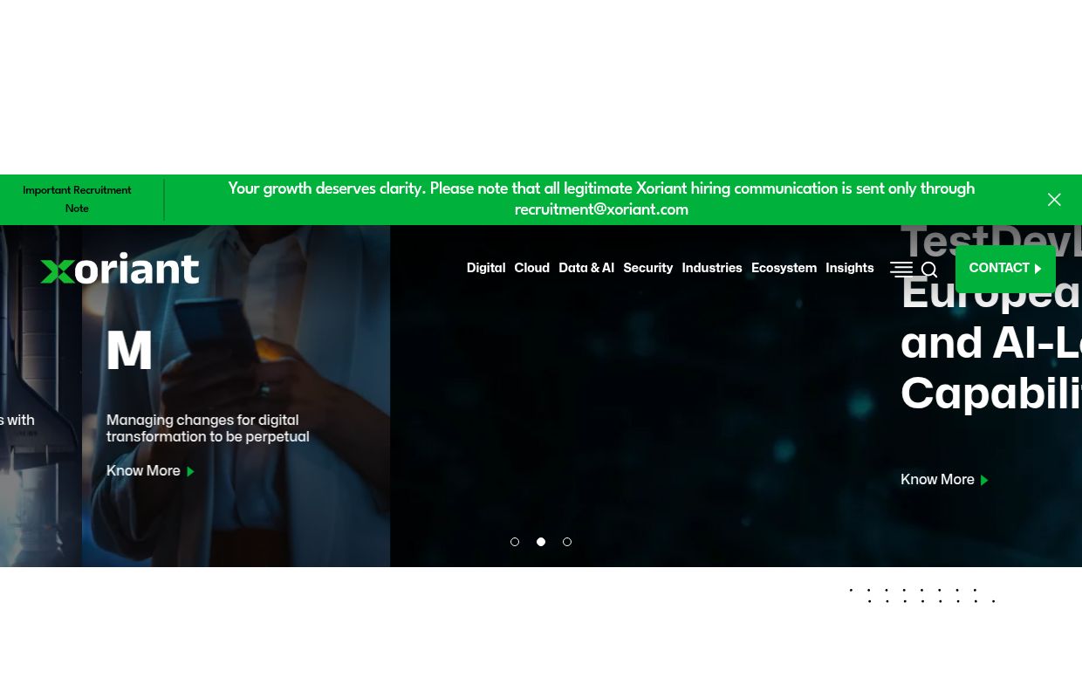Select the active middle carousel dot
This screenshot has width=1082, height=698.
[x=541, y=542]
